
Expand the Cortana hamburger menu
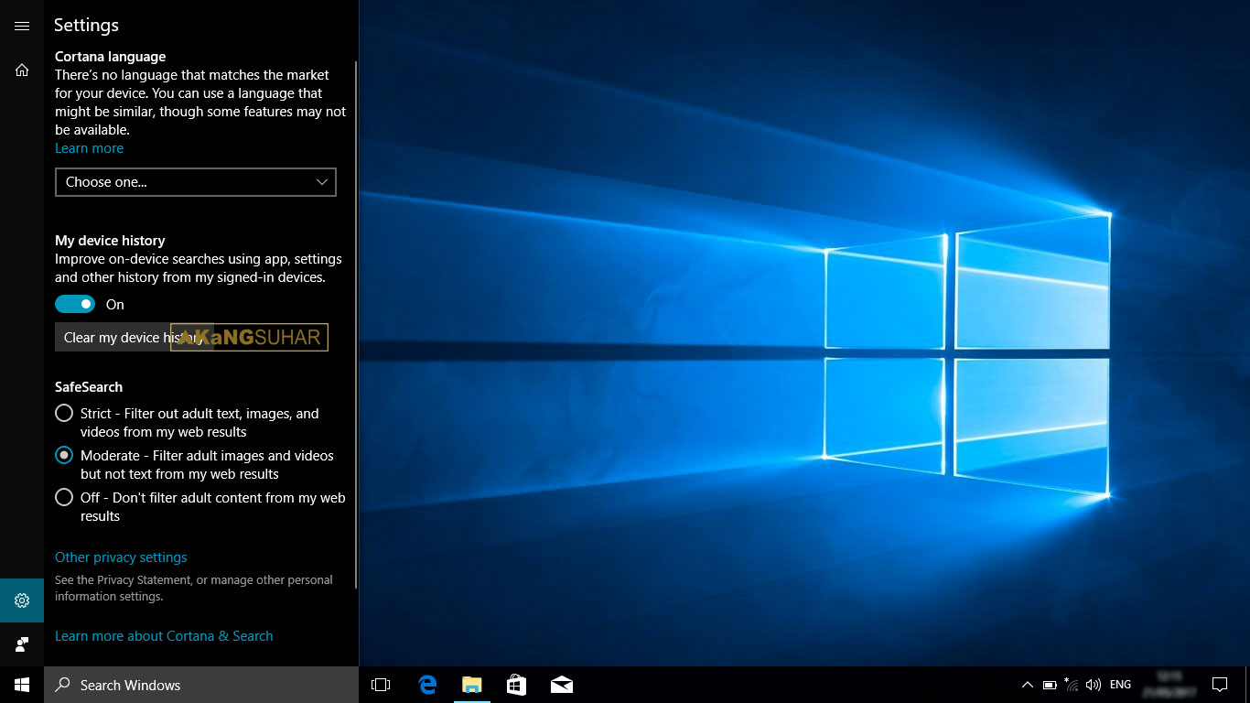click(22, 27)
